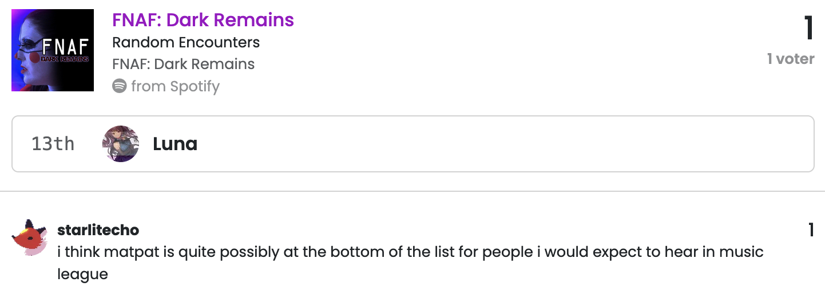Open Luna's profile via her name
Viewport: 825px width, 290px height.
pos(175,144)
